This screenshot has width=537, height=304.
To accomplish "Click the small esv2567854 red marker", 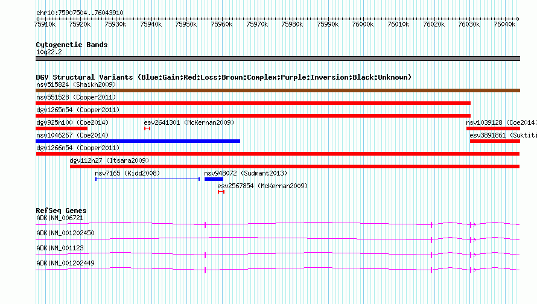I will click(x=221, y=192).
